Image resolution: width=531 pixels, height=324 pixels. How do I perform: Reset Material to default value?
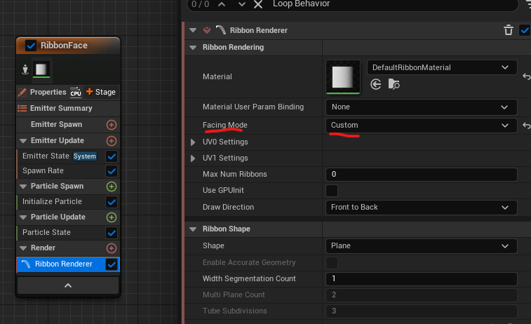526,77
